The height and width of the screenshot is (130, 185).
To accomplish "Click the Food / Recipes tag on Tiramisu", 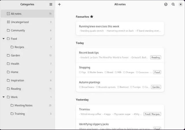I will (152, 114).
